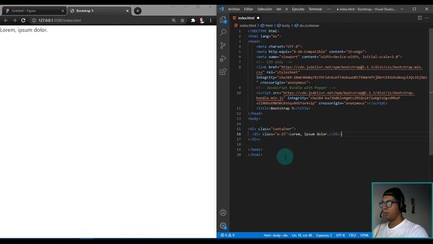This screenshot has height=244, width=433.
Task: Switch to the Untitled Figma tab
Action: click(34, 11)
